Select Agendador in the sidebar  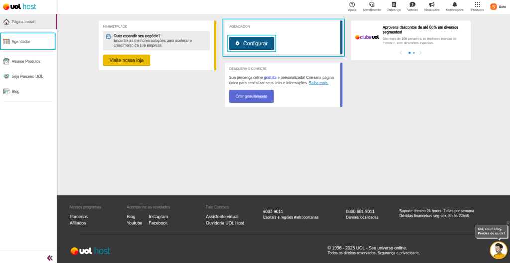point(21,41)
